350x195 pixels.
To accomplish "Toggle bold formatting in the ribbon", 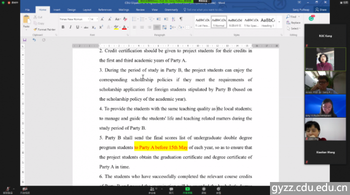I will [63, 27].
